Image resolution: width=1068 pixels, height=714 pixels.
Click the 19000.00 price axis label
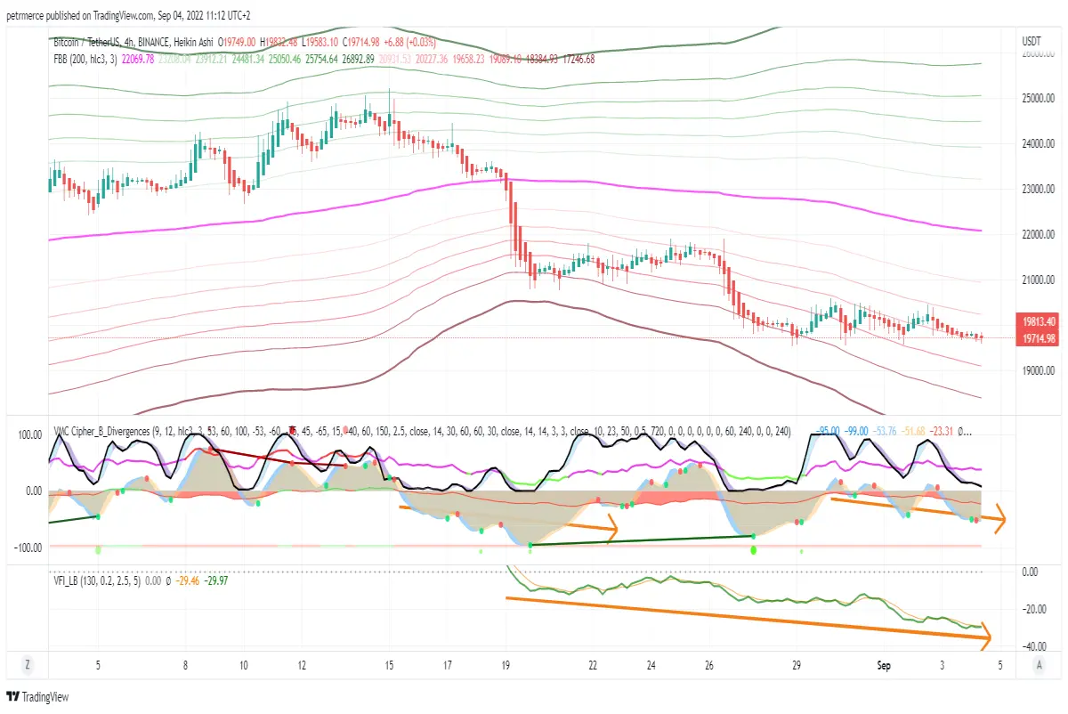1038,371
